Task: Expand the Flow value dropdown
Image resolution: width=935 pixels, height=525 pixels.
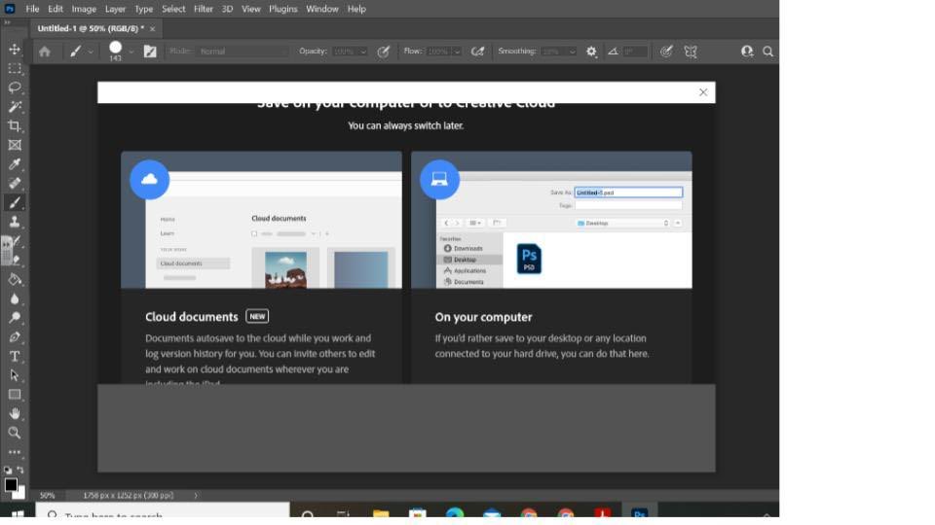Action: tap(457, 52)
